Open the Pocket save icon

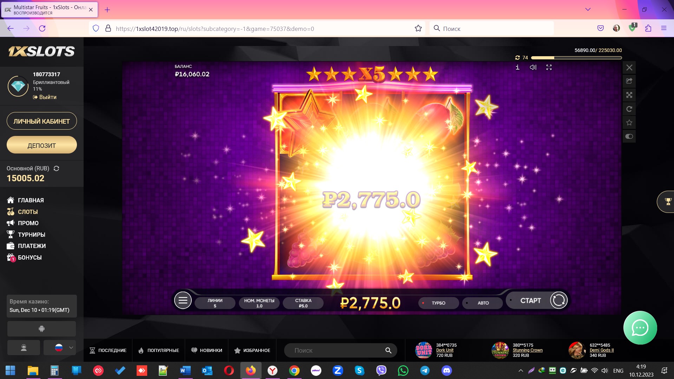pos(600,28)
